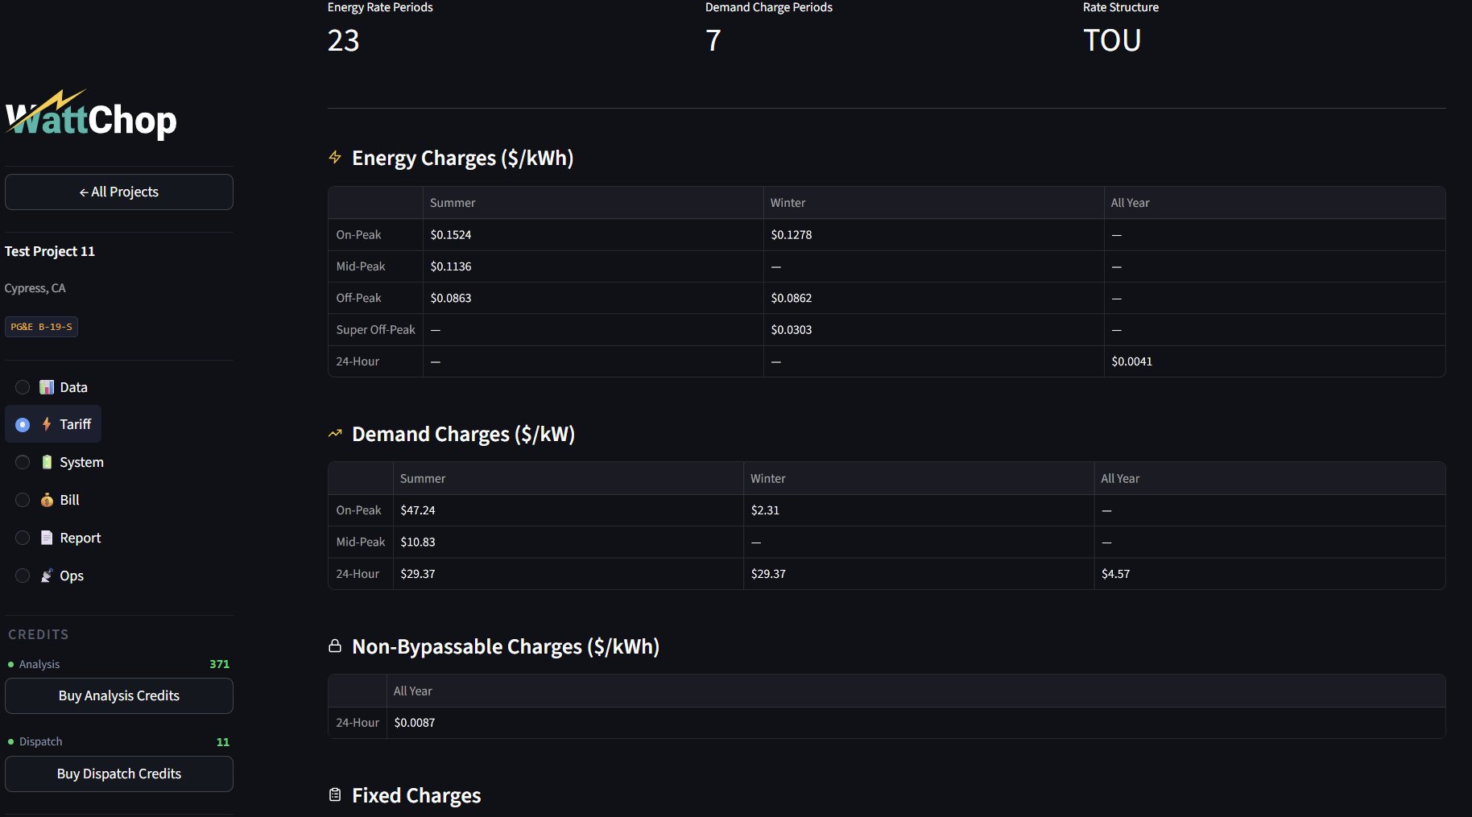
Task: Select the Data radio button
Action: pos(22,387)
